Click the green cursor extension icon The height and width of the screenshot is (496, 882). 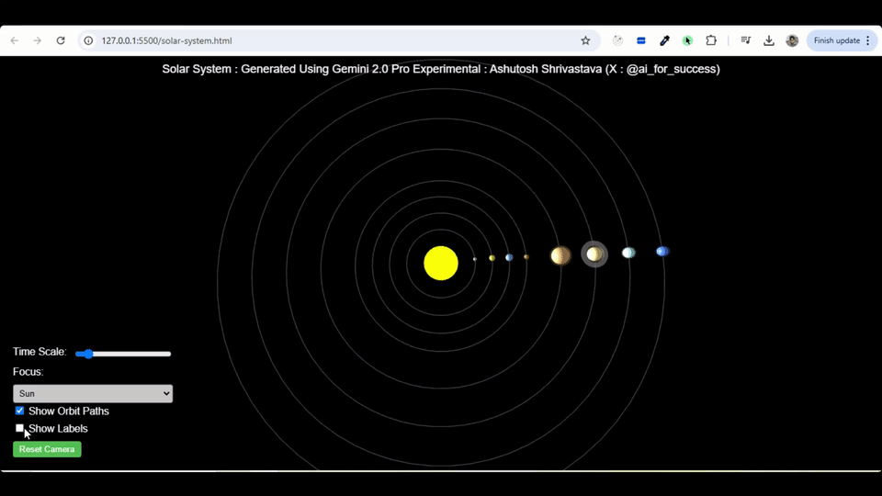coord(687,40)
